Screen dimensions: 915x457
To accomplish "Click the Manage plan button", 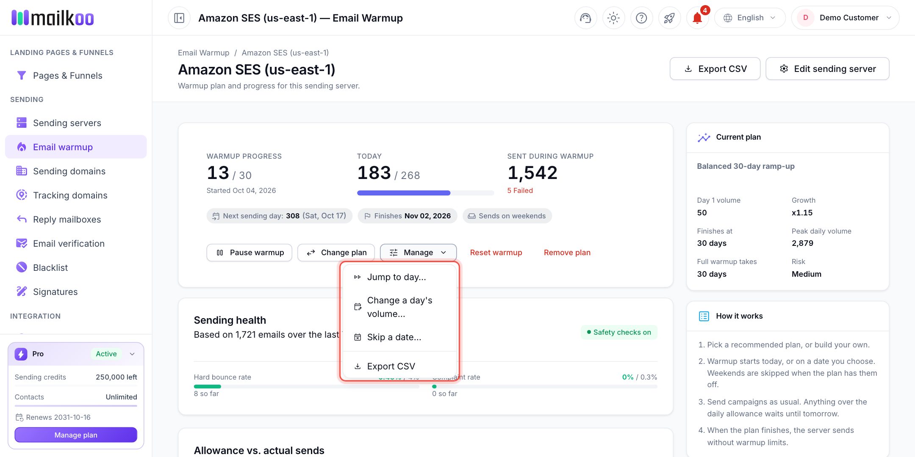I will coord(76,435).
